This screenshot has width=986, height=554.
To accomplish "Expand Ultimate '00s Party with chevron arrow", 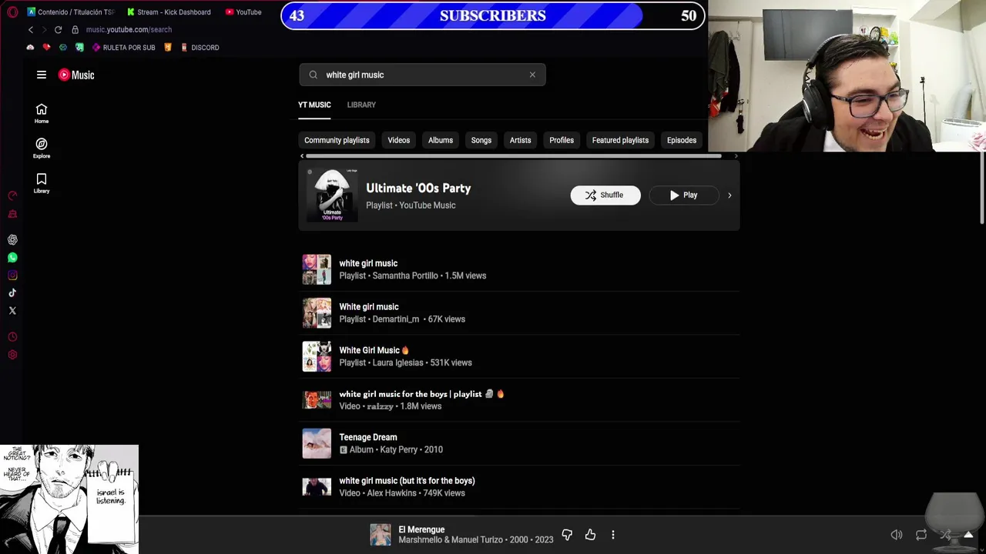I will [x=729, y=195].
